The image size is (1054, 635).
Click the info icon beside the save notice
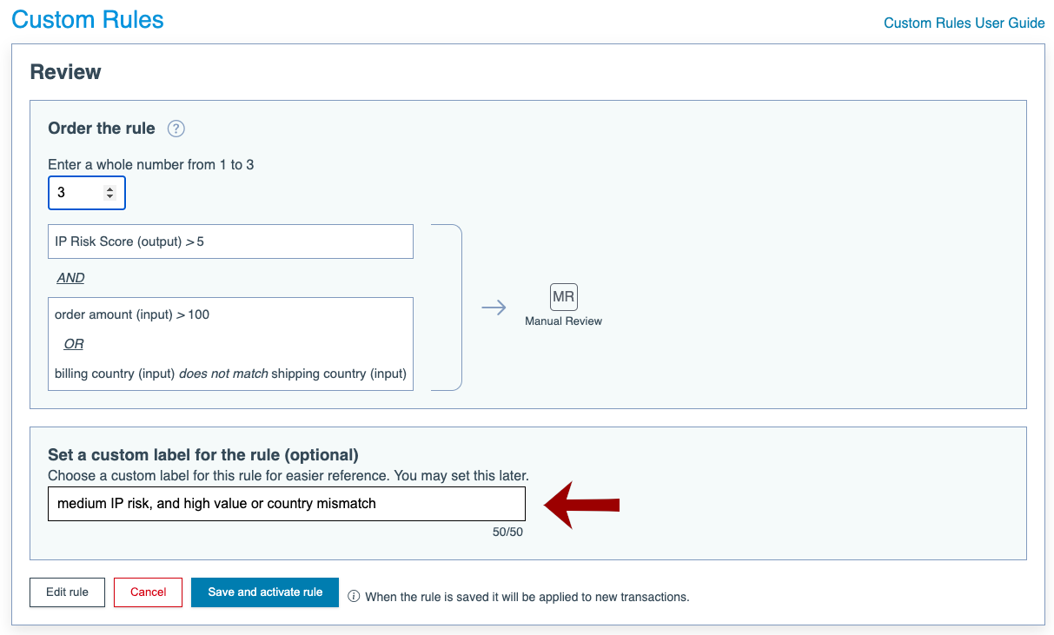click(x=354, y=597)
